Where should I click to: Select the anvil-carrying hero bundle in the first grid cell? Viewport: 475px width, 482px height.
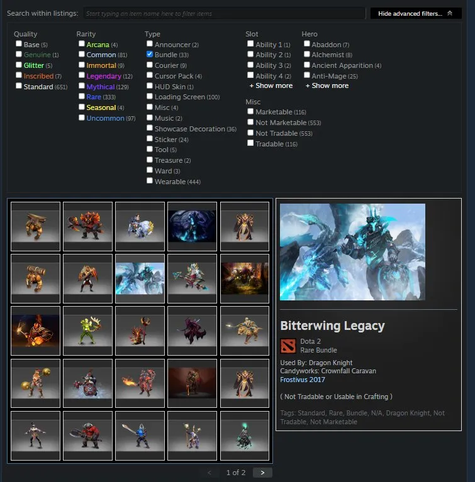pos(35,227)
